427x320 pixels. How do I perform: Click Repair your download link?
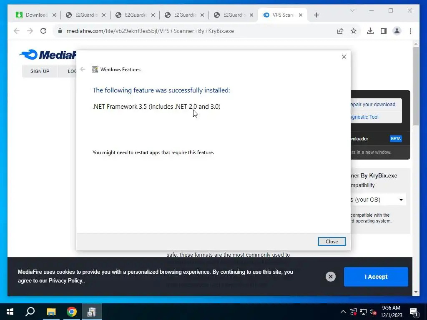[x=372, y=105]
